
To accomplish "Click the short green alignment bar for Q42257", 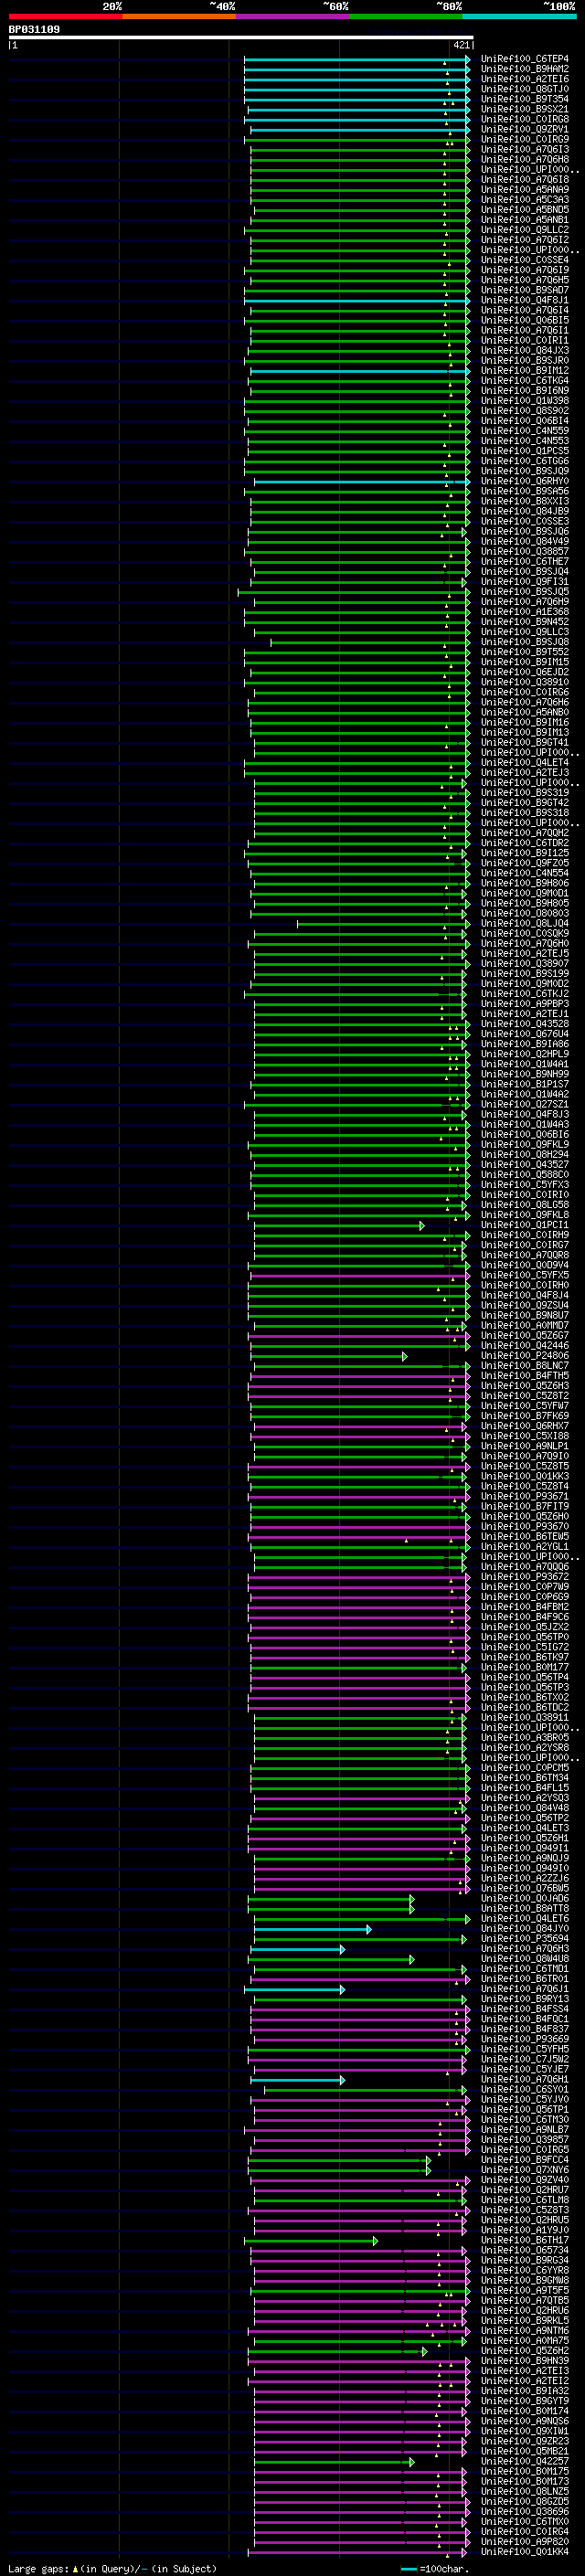I will click(334, 2461).
